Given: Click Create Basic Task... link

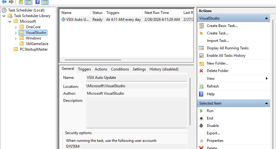Looking at the screenshot, I should [222, 26].
